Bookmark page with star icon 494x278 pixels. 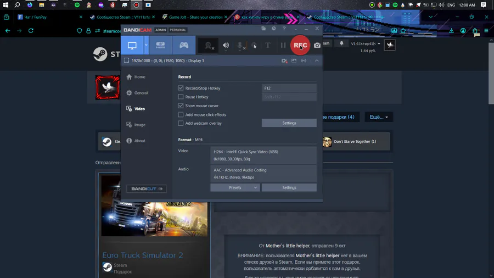click(x=403, y=31)
